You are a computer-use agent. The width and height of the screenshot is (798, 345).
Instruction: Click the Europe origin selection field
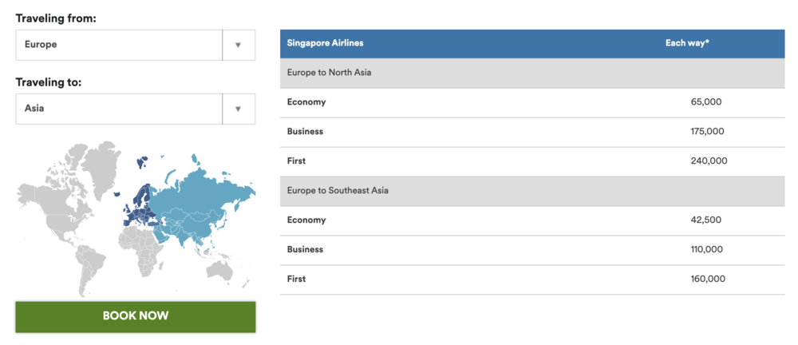pyautogui.click(x=119, y=45)
